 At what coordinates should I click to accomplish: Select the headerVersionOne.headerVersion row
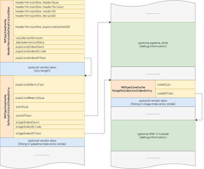(49, 7)
